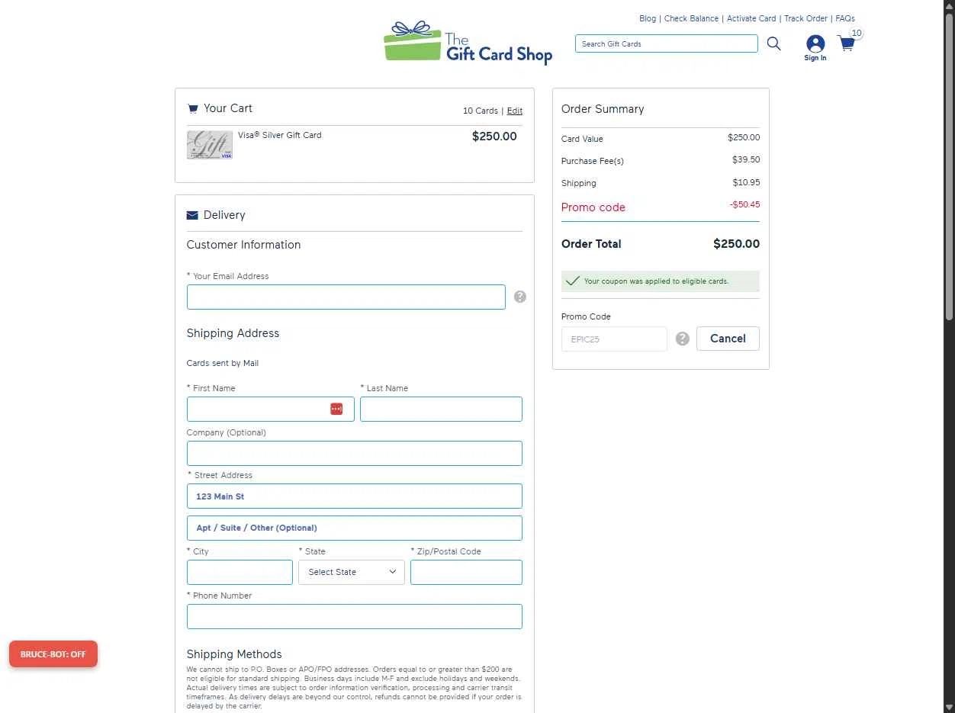955x713 pixels.
Task: Open the Check Balance link
Action: [691, 18]
